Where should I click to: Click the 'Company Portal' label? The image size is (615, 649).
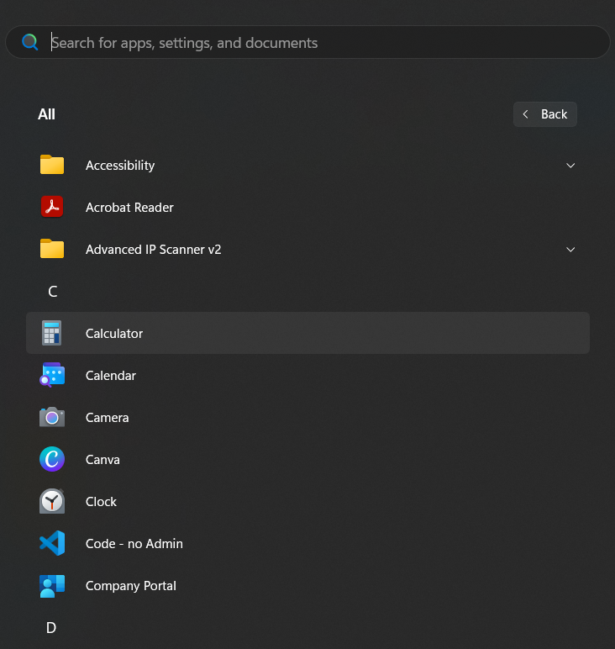[x=131, y=586]
